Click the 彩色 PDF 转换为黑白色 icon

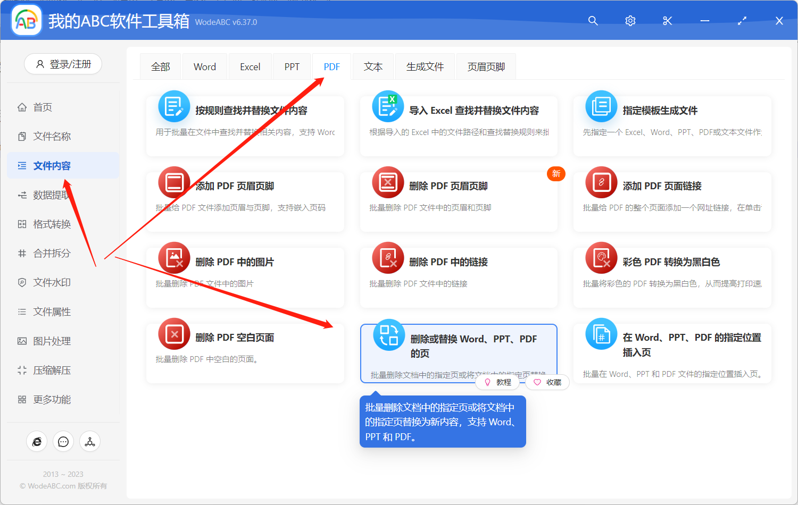[601, 258]
